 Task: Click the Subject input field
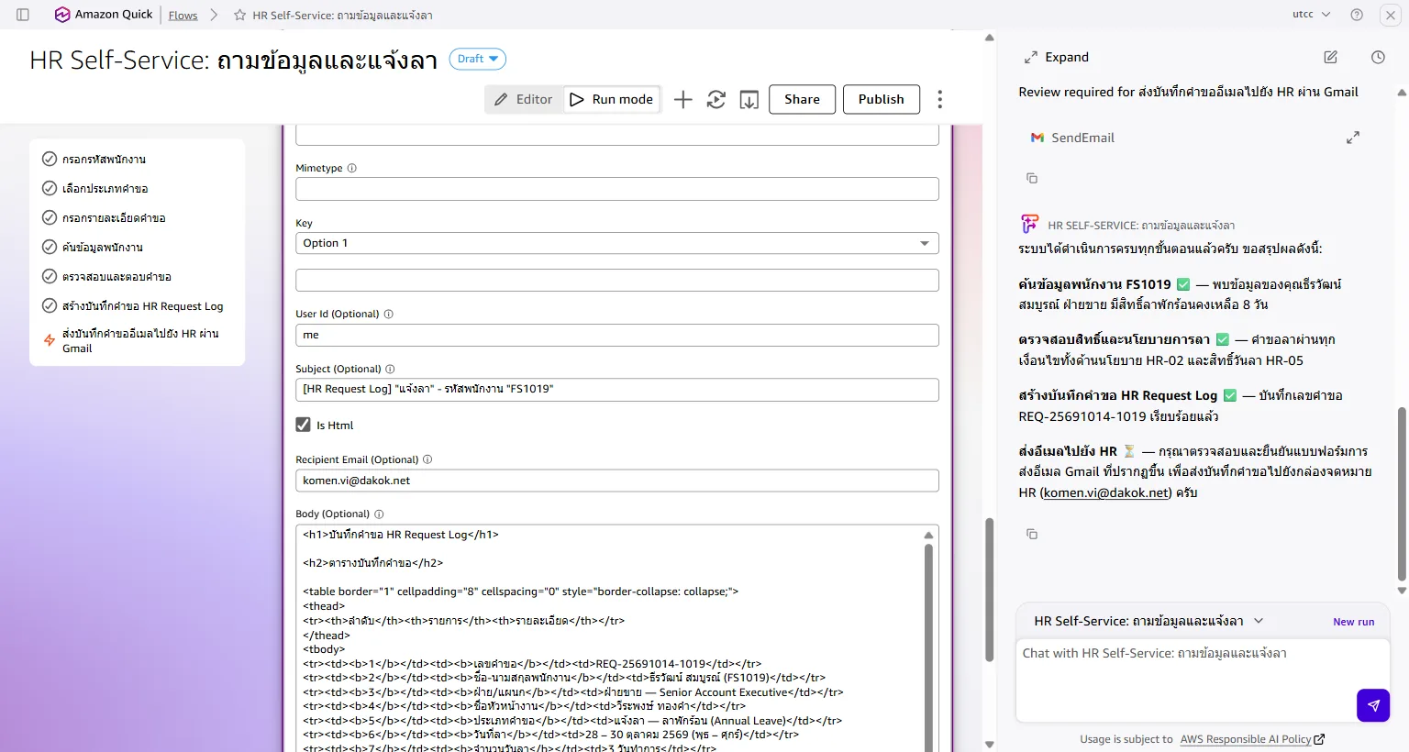[x=617, y=390]
